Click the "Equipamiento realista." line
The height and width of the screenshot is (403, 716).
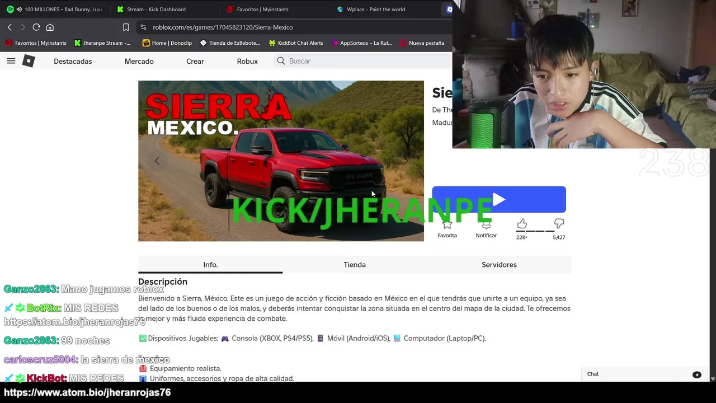(180, 368)
